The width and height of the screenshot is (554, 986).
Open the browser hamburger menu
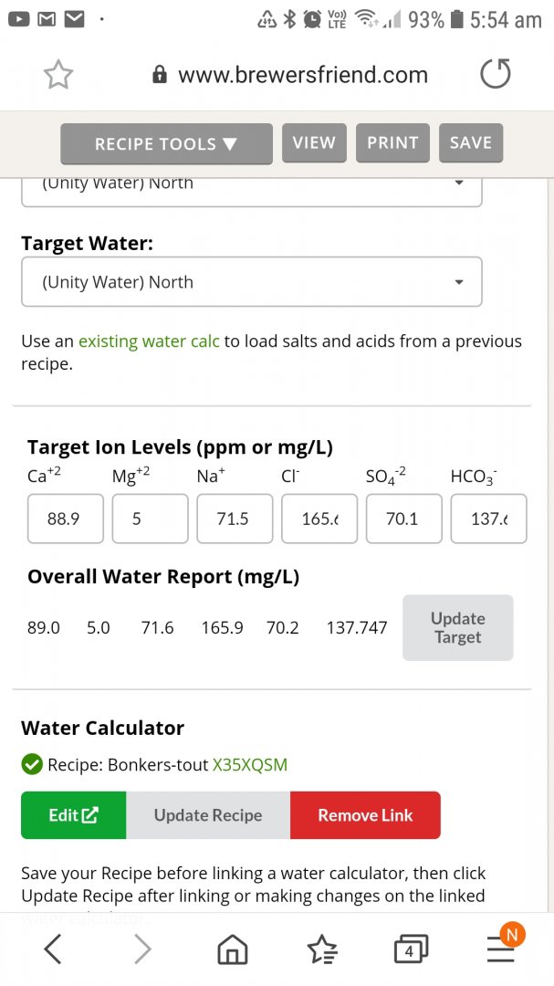(x=500, y=949)
